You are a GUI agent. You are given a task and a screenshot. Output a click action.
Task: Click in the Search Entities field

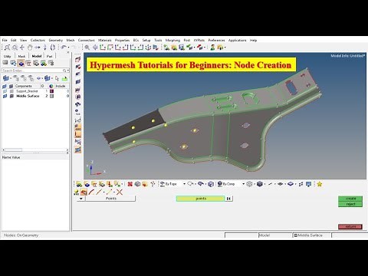tap(32, 71)
